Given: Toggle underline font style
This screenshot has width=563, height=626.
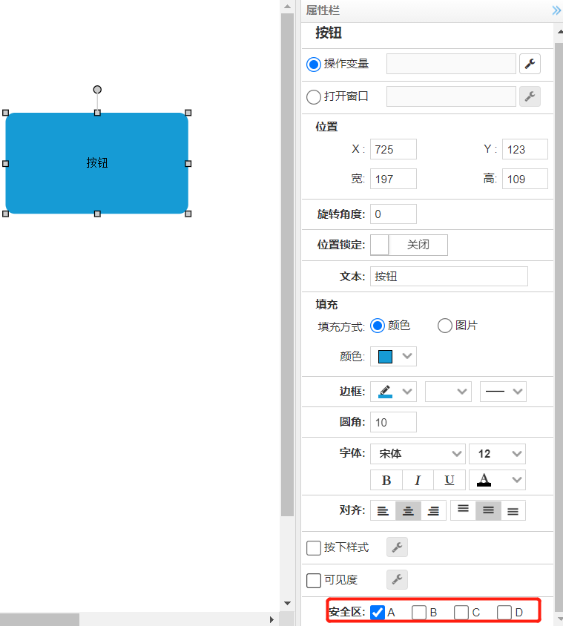Looking at the screenshot, I should point(450,480).
